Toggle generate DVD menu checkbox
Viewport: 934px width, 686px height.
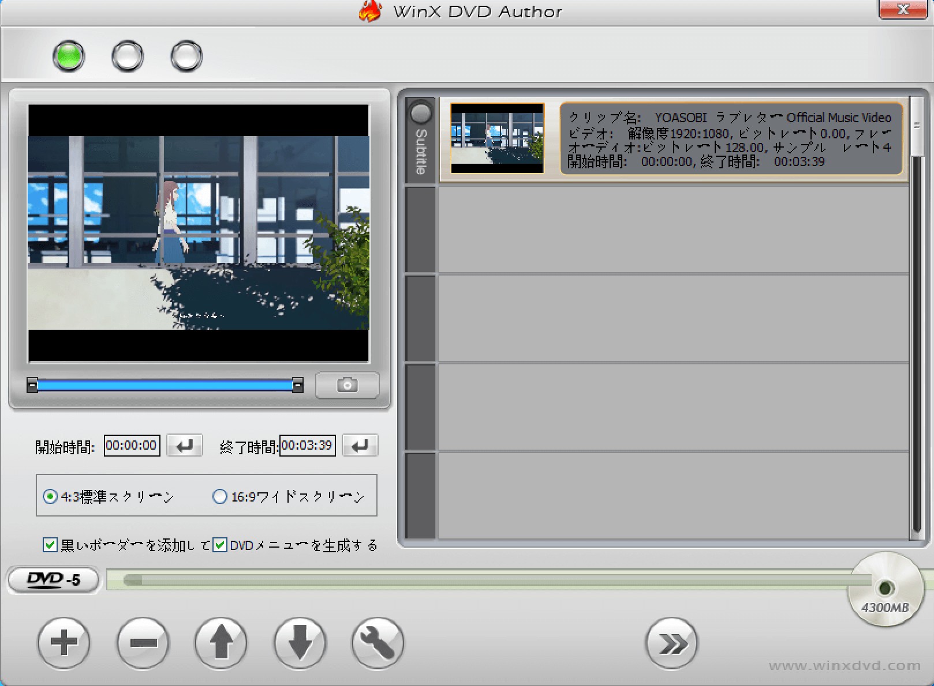219,545
